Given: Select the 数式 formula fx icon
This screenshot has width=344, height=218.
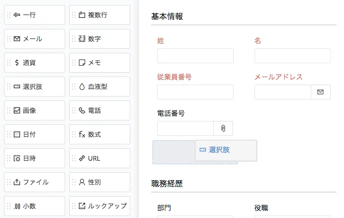Looking at the screenshot, I should [x=82, y=134].
